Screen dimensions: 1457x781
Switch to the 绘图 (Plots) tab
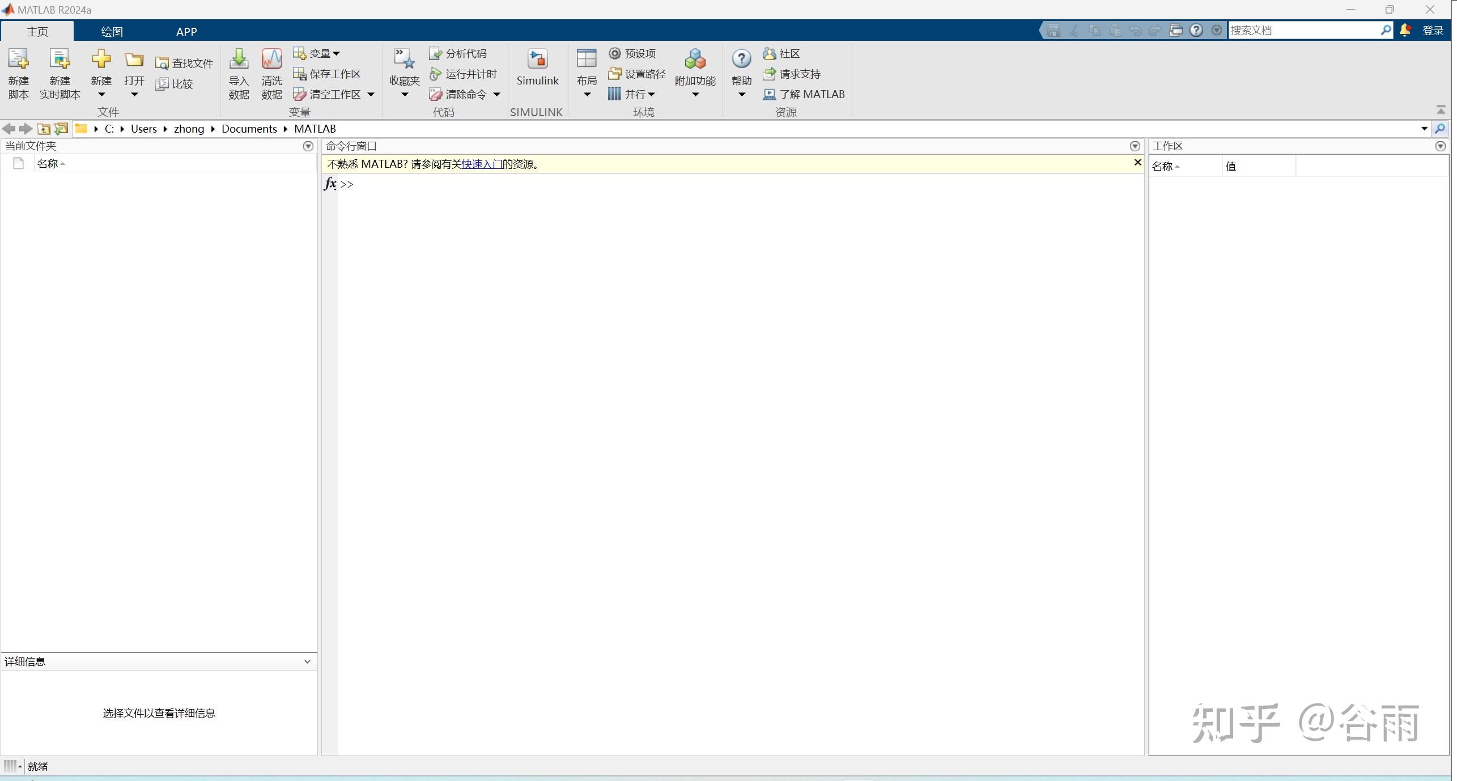[112, 31]
